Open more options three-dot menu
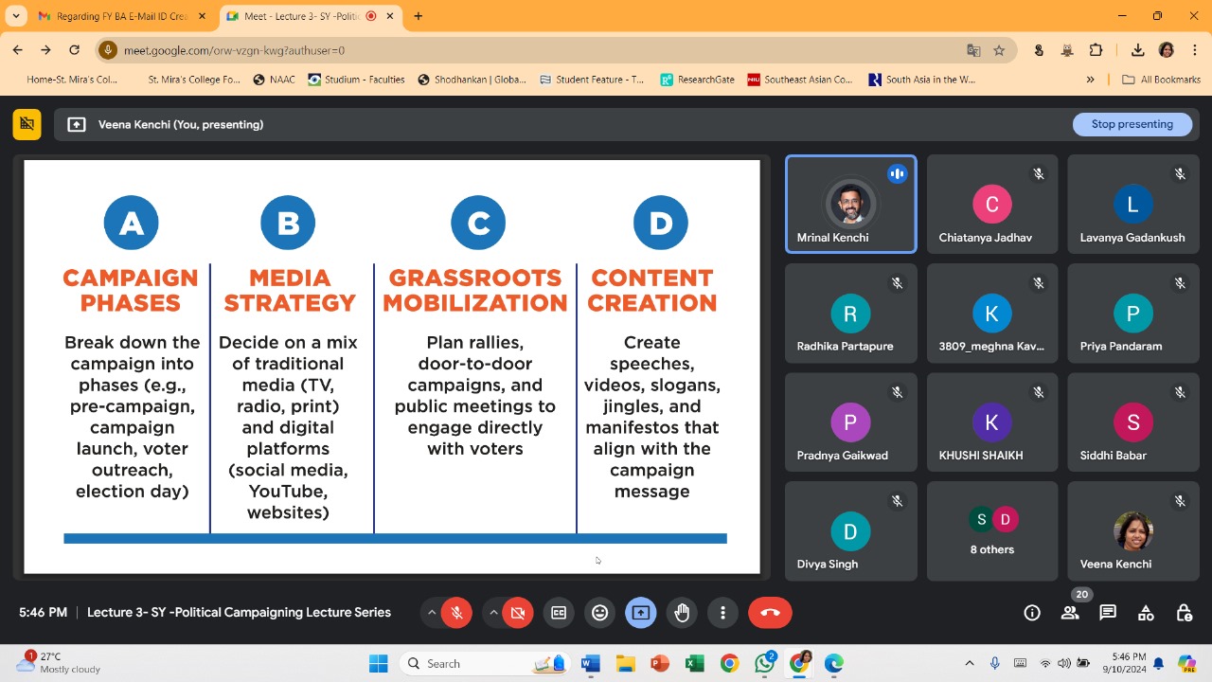The width and height of the screenshot is (1212, 682). (722, 613)
